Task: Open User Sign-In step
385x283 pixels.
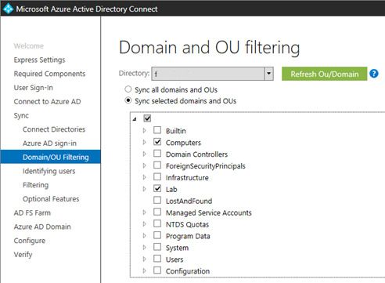Action: click(34, 88)
